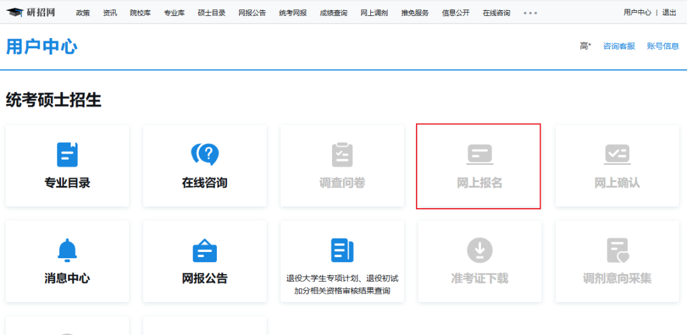
Task: Open the 资讯 menu item
Action: 110,13
